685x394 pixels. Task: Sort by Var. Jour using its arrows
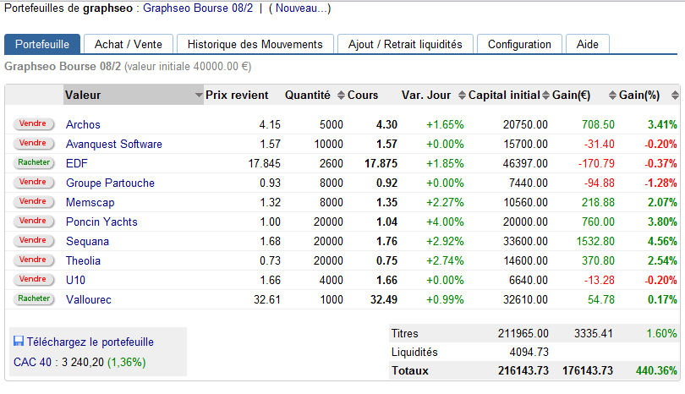[460, 96]
